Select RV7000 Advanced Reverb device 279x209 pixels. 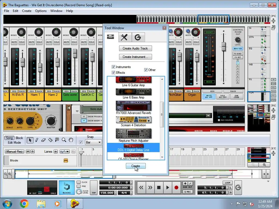click(x=134, y=108)
